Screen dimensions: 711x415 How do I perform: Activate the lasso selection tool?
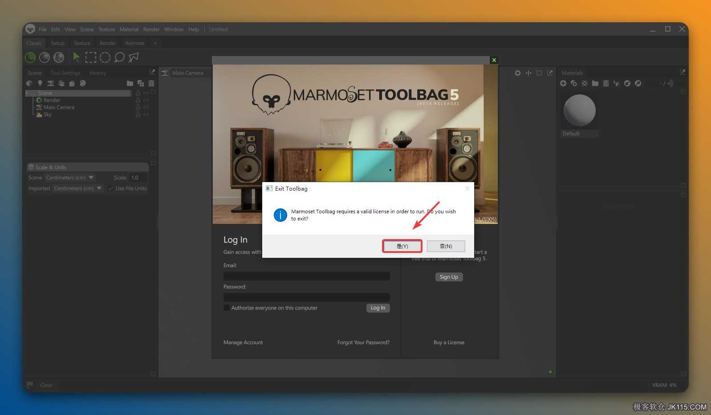pos(119,57)
